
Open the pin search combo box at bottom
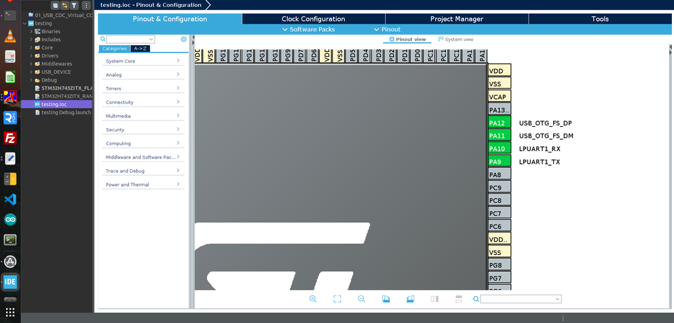click(521, 299)
